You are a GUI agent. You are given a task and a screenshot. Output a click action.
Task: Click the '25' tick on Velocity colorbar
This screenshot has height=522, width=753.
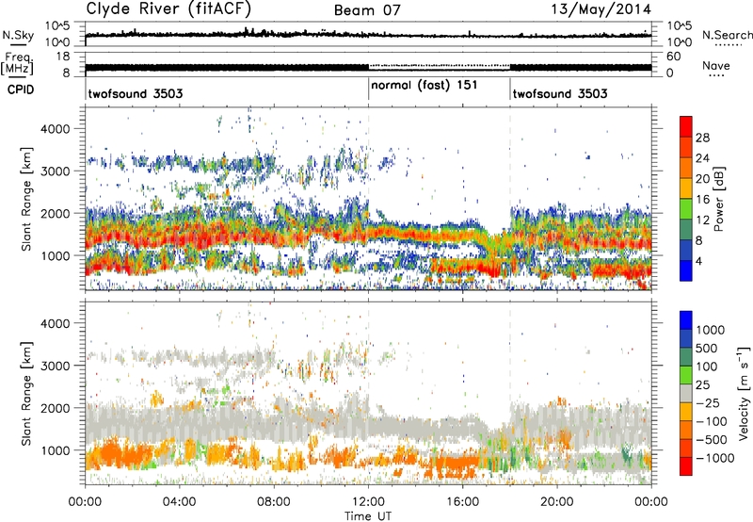click(x=703, y=385)
